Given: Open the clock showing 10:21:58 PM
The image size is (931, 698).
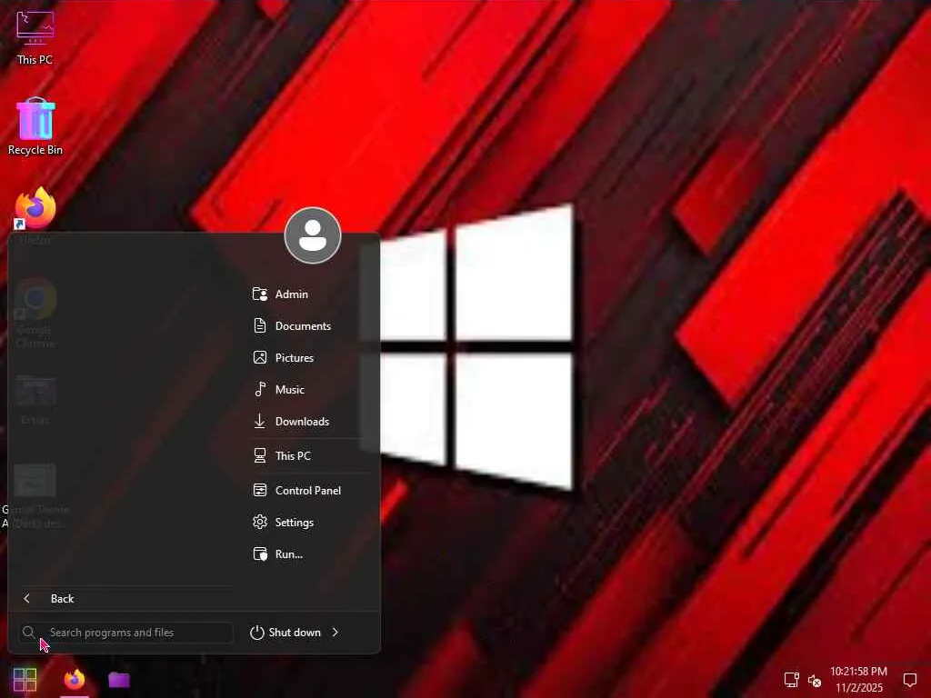Looking at the screenshot, I should 858,679.
